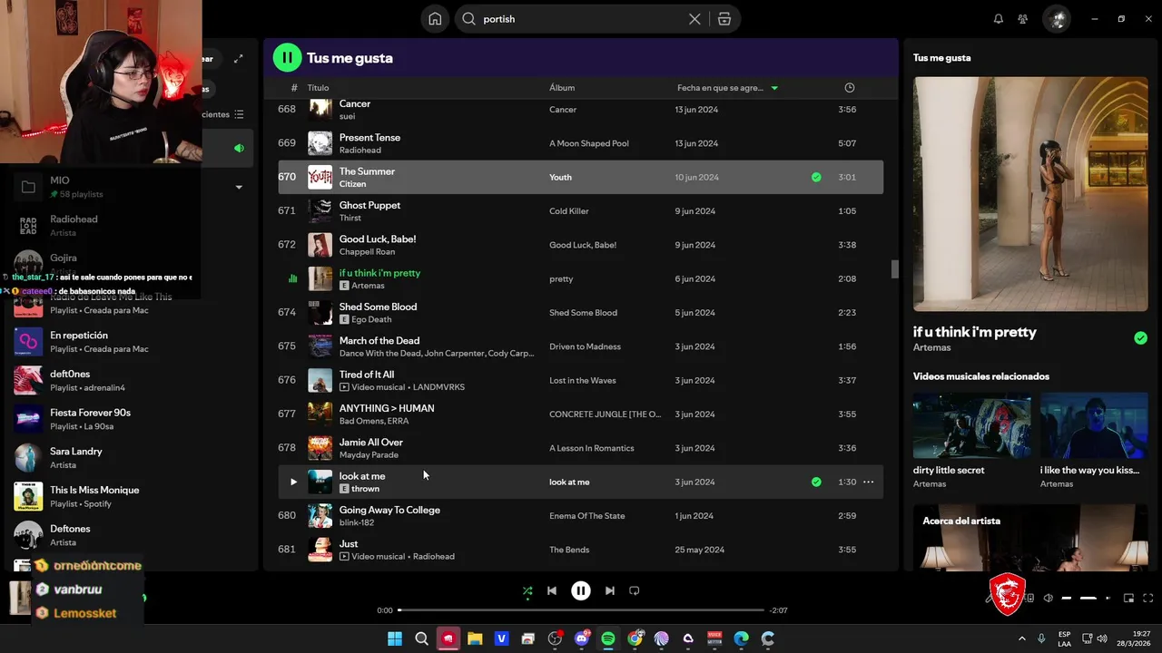
Task: Toggle repeat mode
Action: (x=635, y=590)
